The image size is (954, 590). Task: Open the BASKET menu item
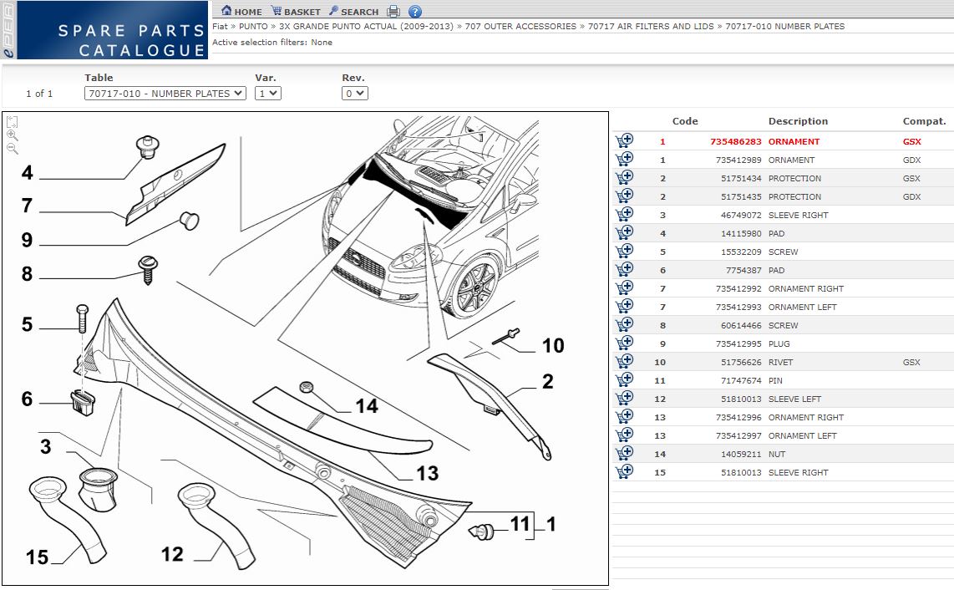(x=296, y=11)
